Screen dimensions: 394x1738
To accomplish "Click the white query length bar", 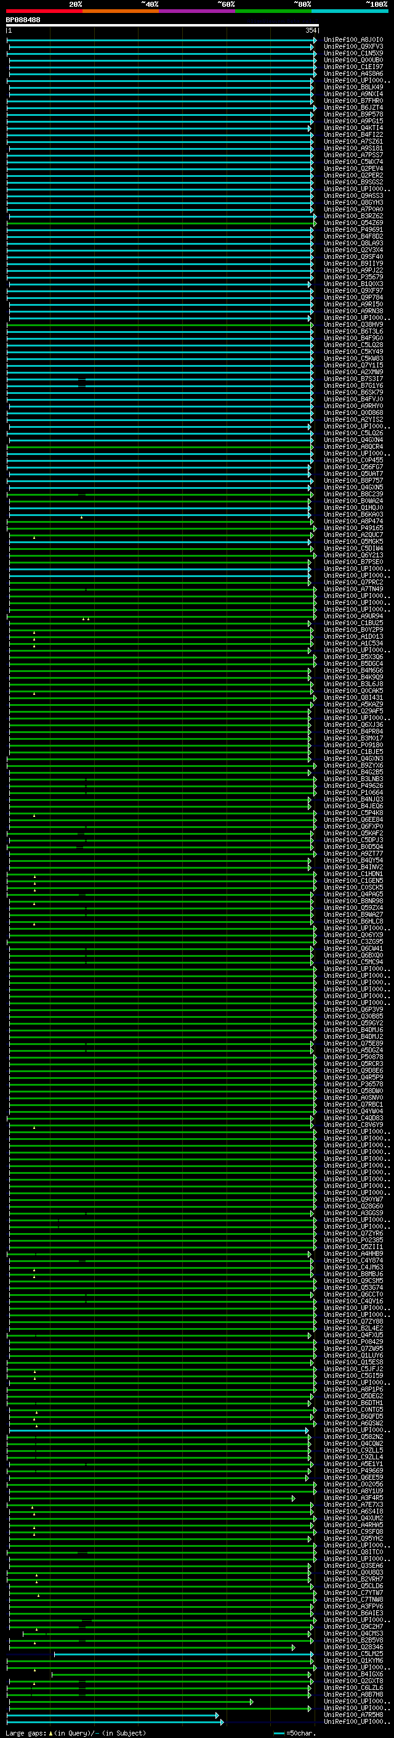I will [163, 26].
